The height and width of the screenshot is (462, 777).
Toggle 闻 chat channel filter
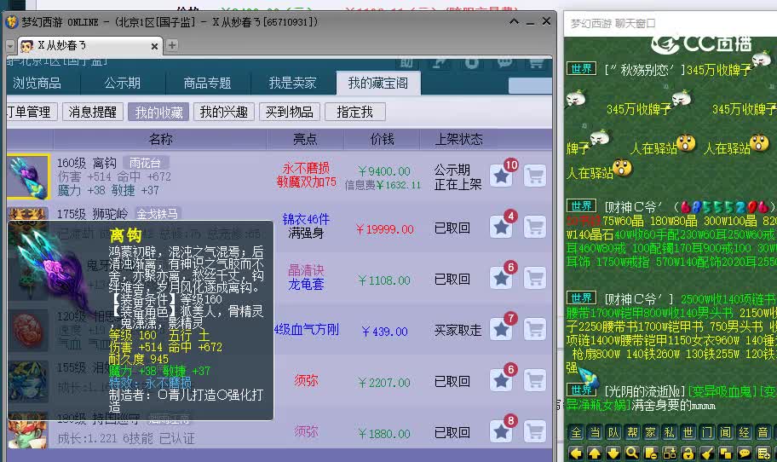click(727, 433)
